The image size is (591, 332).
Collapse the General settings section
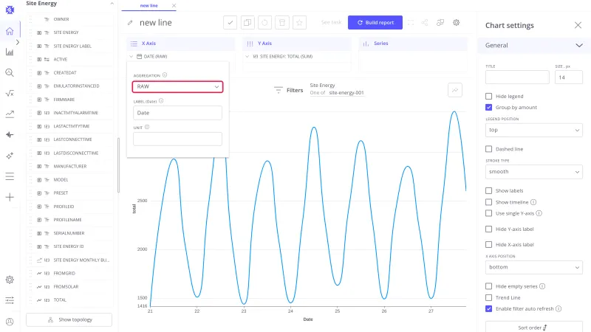(579, 46)
